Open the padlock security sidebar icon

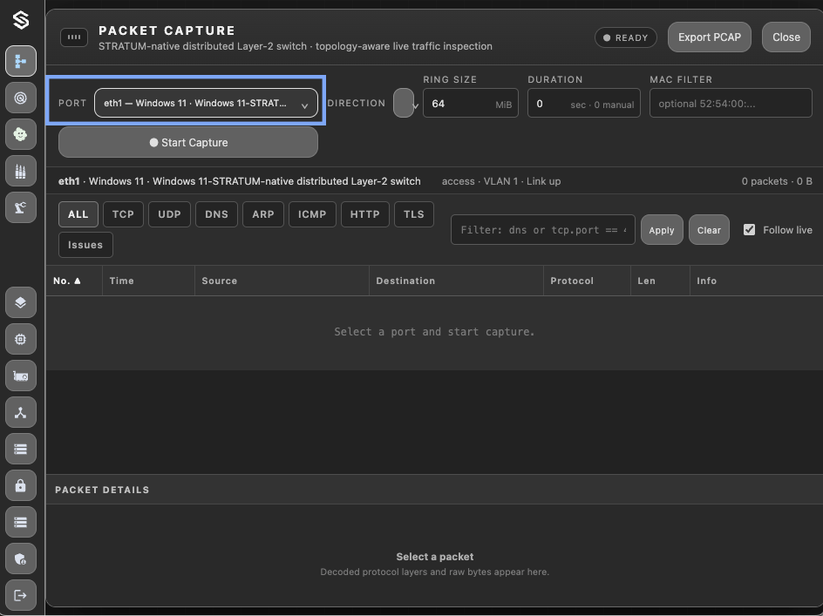coord(21,485)
